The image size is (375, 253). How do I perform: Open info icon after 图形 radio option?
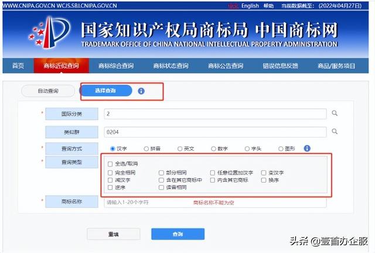pos(307,149)
